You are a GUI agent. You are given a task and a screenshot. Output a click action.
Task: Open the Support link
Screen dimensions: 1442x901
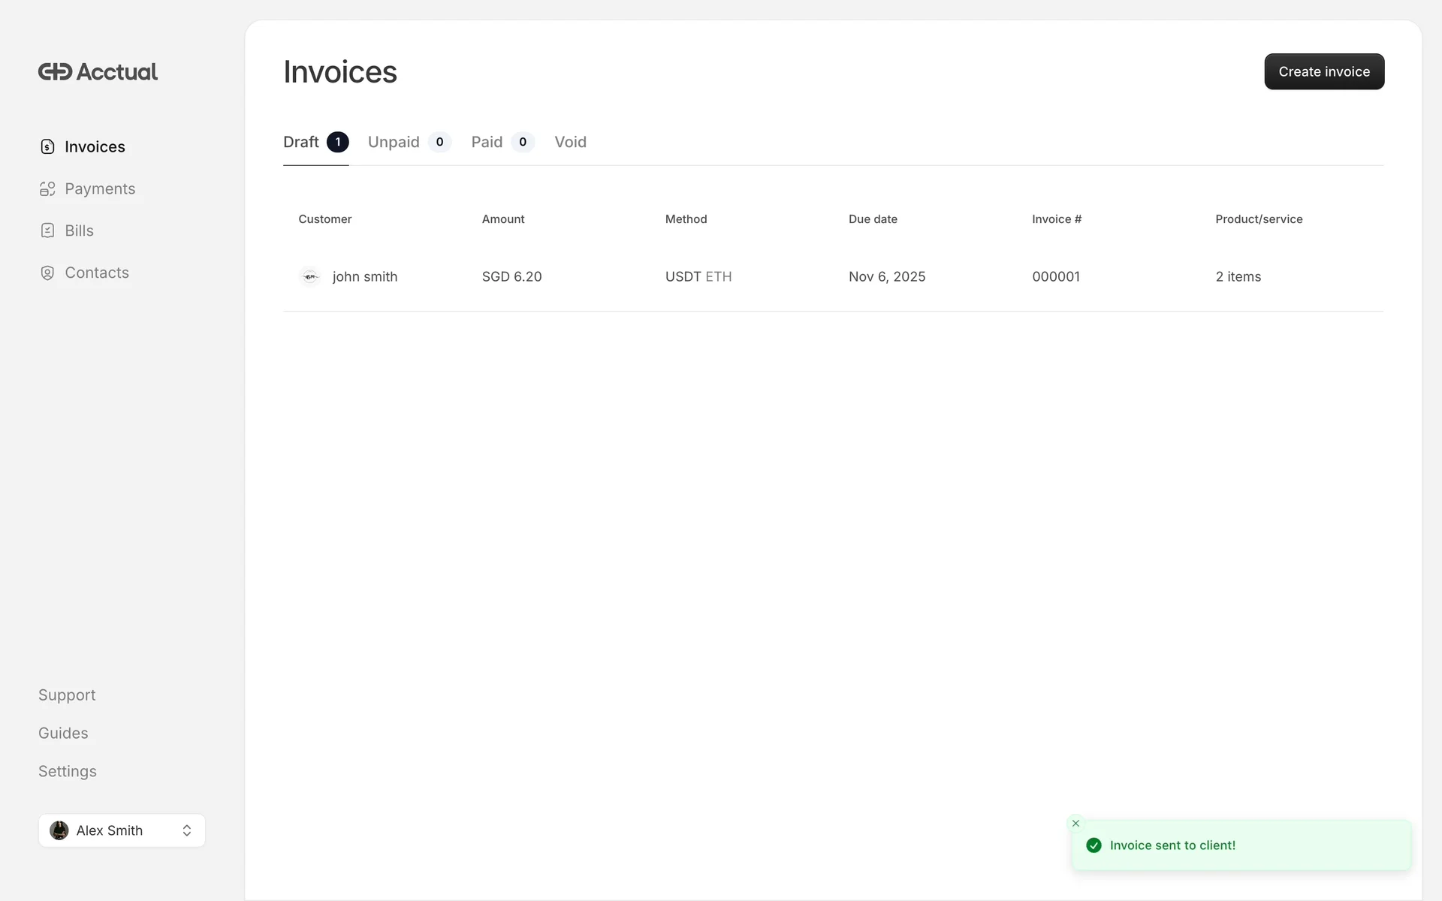(x=67, y=695)
